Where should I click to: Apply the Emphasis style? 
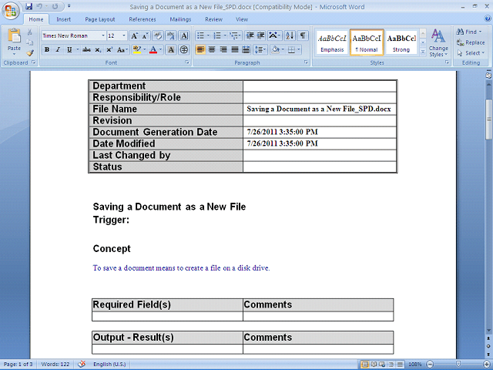click(332, 43)
